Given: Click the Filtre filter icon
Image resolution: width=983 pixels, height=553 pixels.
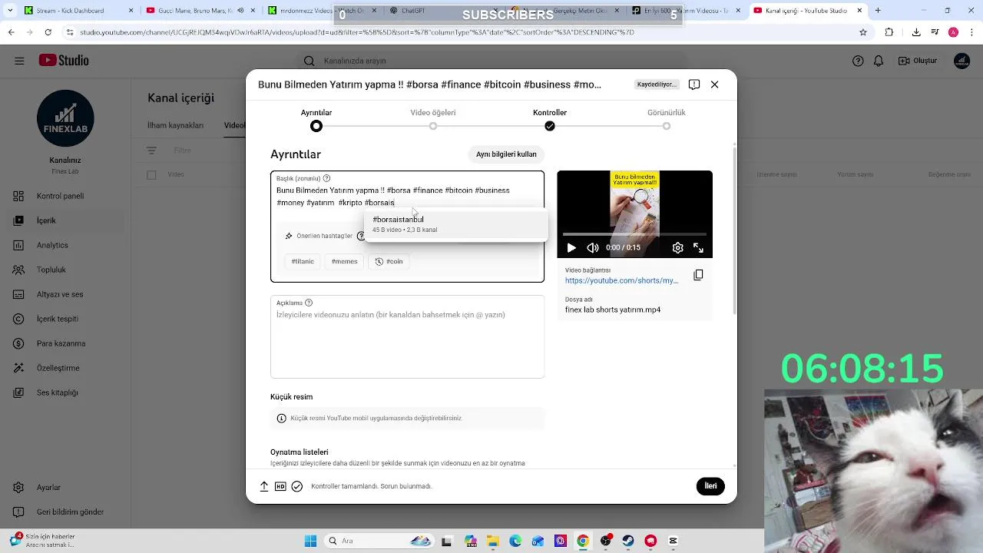Looking at the screenshot, I should 151,151.
